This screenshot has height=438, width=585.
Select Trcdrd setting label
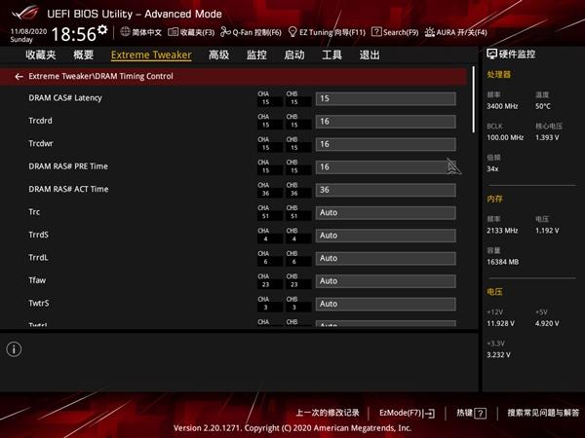(40, 121)
